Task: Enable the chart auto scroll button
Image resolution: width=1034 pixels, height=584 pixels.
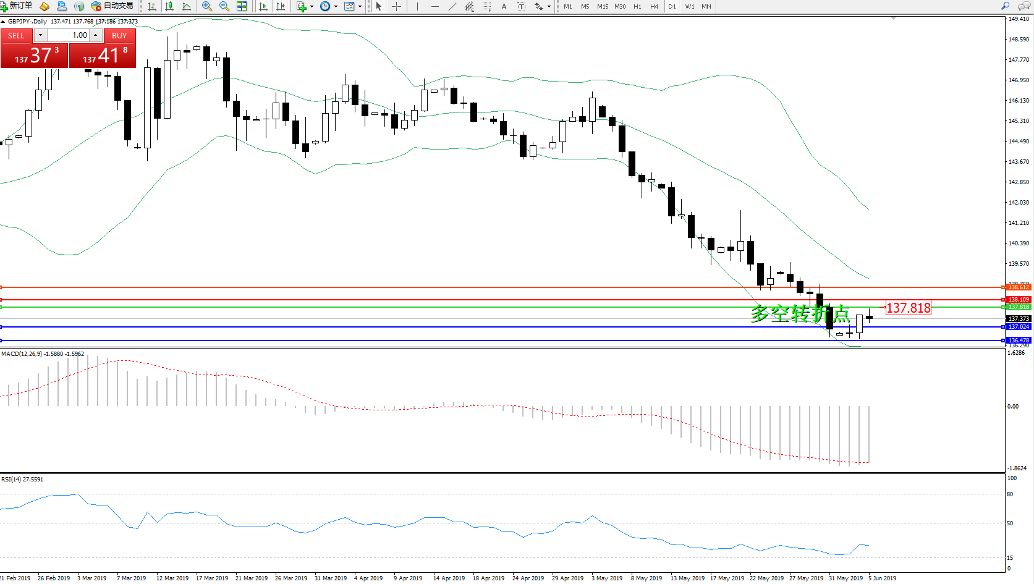Action: 263,6
